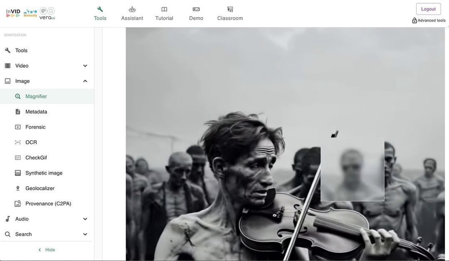
Task: Expand the Video section chevron
Action: [85, 66]
